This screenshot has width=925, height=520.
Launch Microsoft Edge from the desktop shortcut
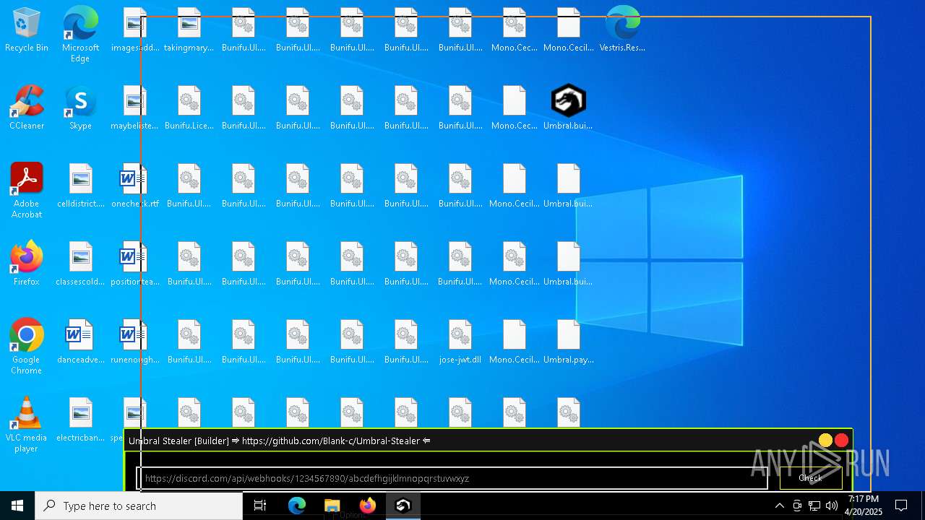pos(80,34)
